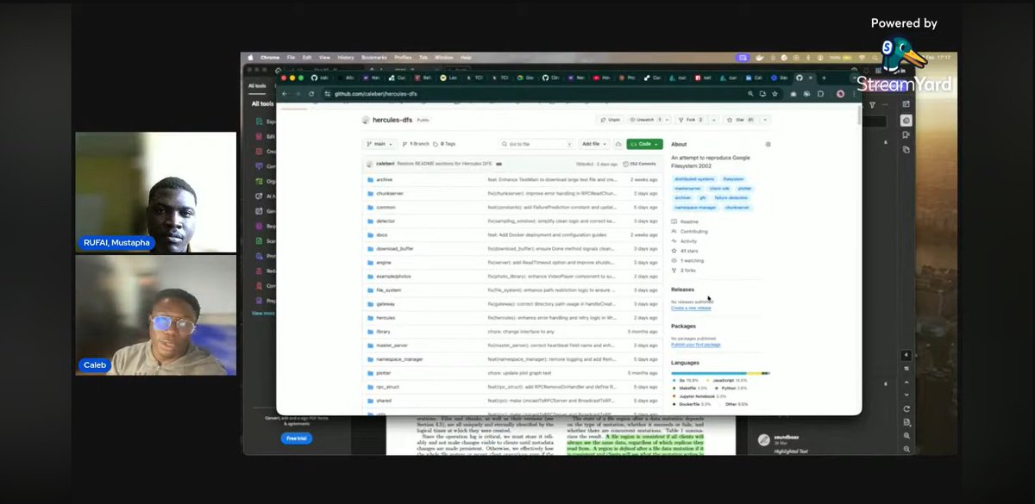This screenshot has width=1035, height=504.
Task: Bookmark page with the star icon
Action: coord(774,93)
